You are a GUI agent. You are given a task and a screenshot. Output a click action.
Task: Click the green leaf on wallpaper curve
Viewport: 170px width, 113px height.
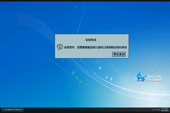click(x=77, y=78)
